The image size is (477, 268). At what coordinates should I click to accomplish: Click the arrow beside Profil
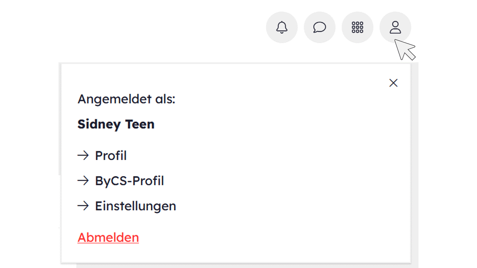[83, 155]
